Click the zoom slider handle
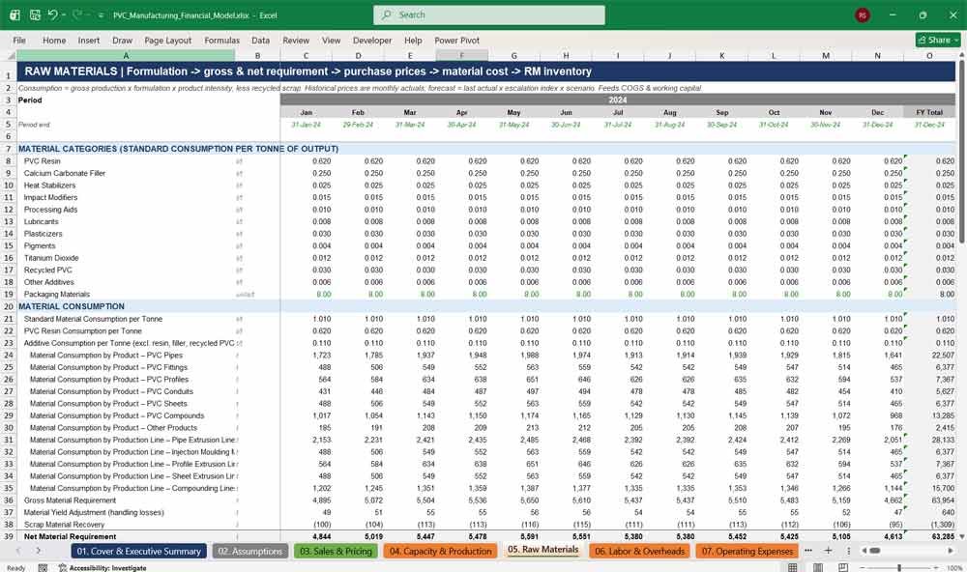The image size is (967, 572). (x=899, y=568)
